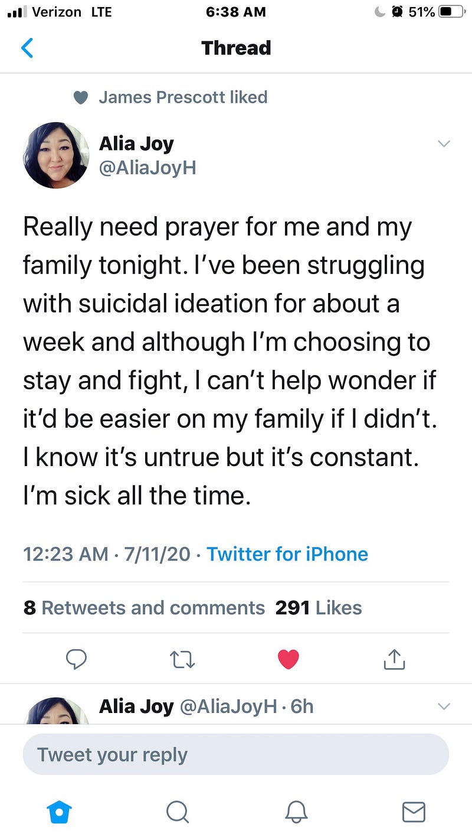Tap the Twitter for iPhone link
The height and width of the screenshot is (840, 472).
(x=287, y=554)
